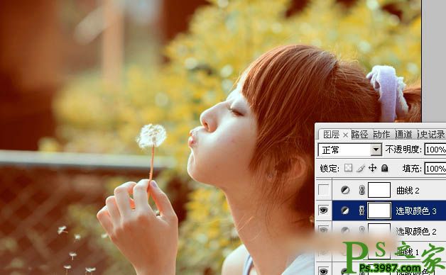Click the lock position move icon
The width and height of the screenshot is (446, 275).
[372, 168]
